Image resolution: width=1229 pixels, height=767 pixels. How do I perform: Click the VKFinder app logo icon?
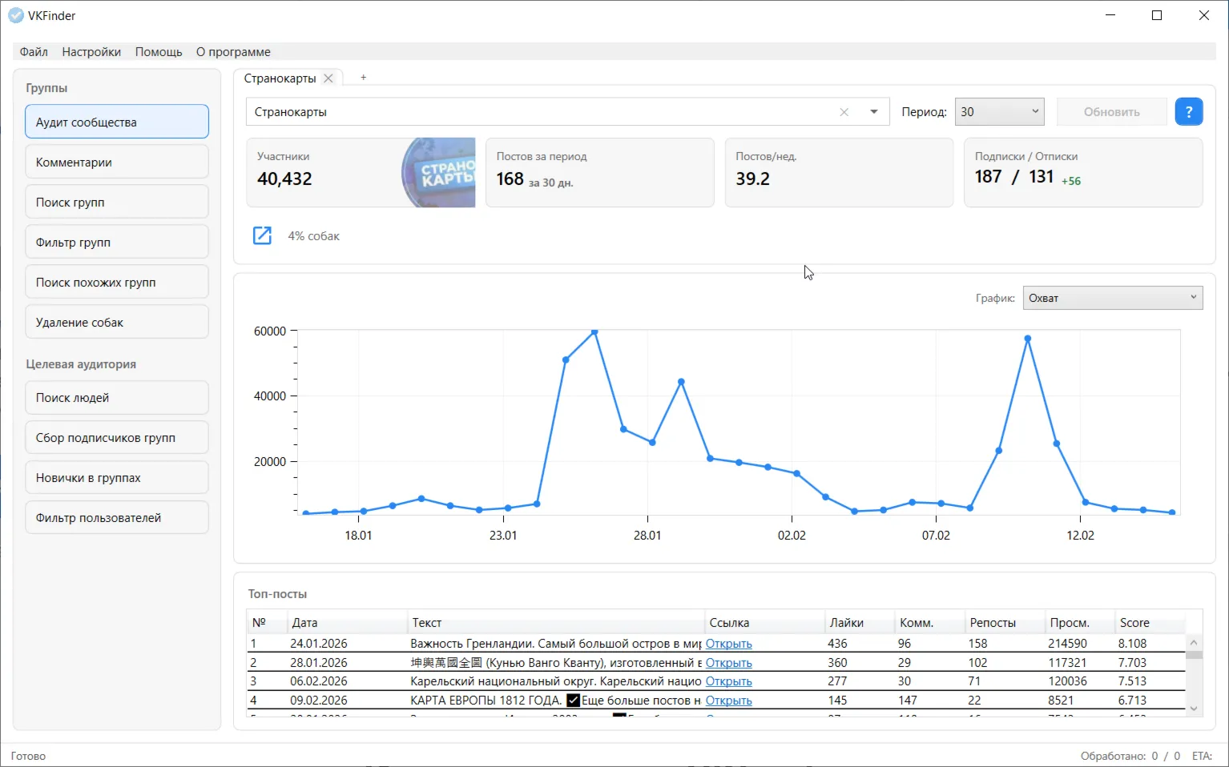pyautogui.click(x=15, y=15)
